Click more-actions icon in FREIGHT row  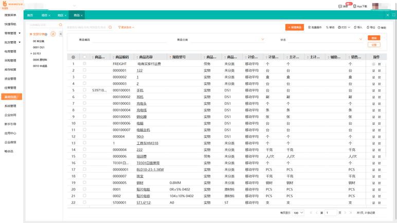coord(380,64)
